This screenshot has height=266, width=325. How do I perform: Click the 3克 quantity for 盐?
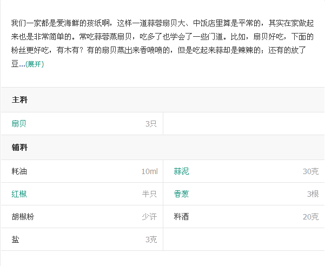[x=151, y=240]
